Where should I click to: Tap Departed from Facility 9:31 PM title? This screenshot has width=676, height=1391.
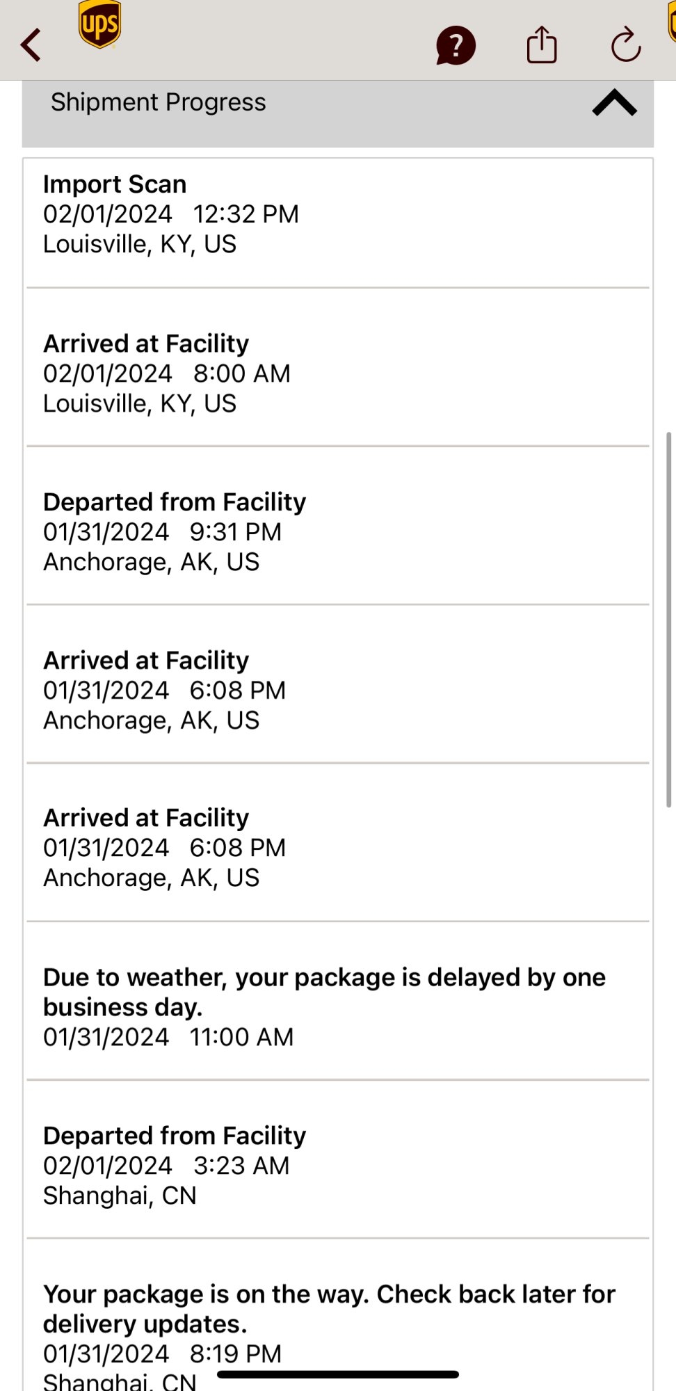[175, 502]
